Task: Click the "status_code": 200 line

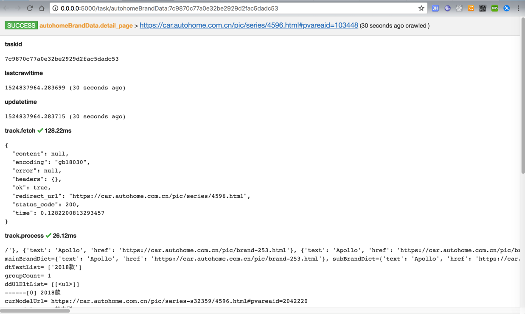Action: (x=46, y=205)
